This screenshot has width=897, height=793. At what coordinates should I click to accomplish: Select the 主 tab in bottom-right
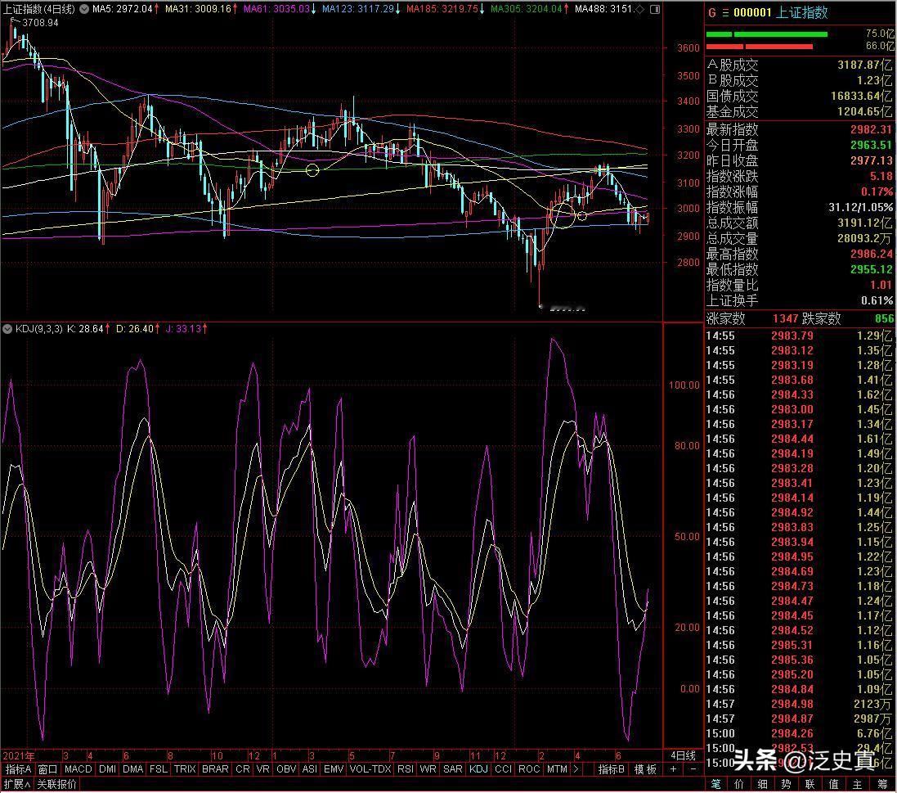click(857, 784)
